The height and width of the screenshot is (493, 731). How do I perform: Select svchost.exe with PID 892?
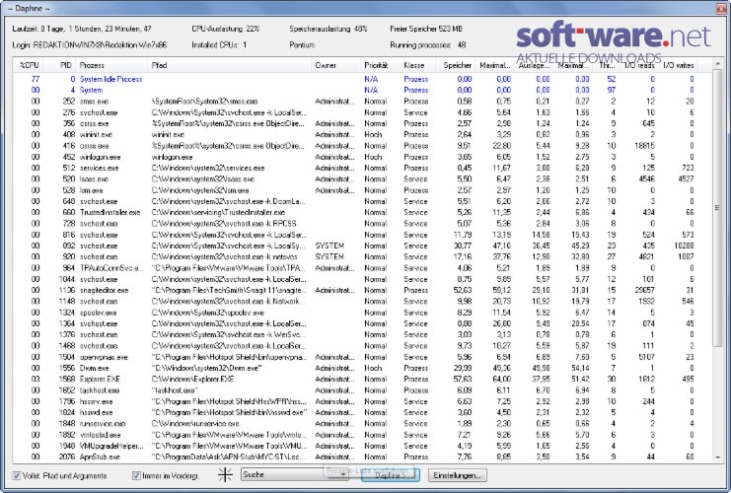(357, 246)
